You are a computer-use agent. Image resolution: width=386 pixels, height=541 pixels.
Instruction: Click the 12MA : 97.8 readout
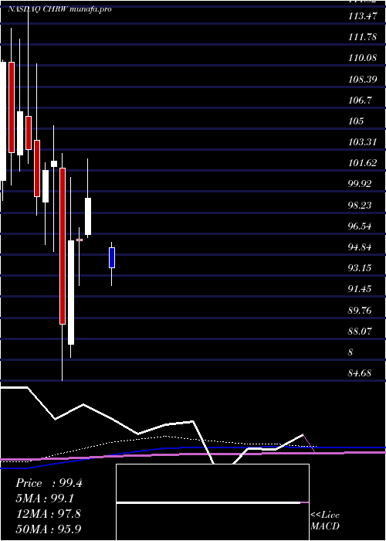click(49, 514)
